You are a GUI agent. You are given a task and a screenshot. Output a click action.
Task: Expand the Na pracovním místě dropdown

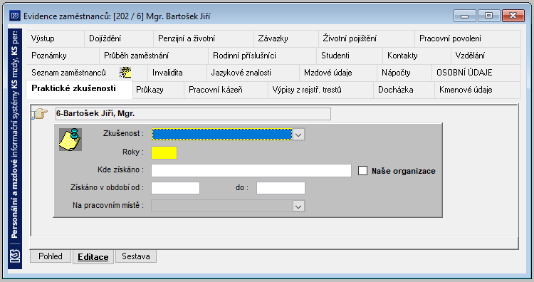[298, 206]
